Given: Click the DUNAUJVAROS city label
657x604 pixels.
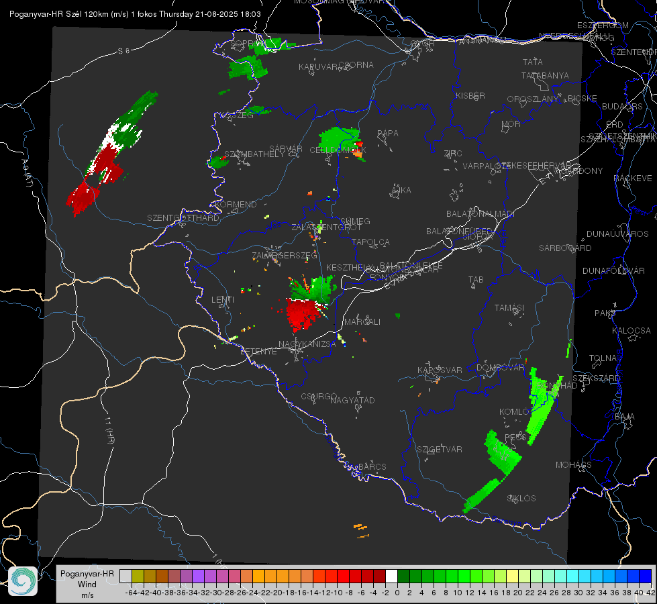Looking at the screenshot, I should coord(617,234).
